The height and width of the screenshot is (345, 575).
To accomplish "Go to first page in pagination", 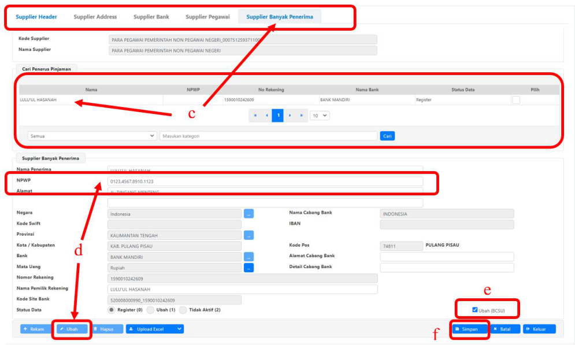I will [x=255, y=116].
